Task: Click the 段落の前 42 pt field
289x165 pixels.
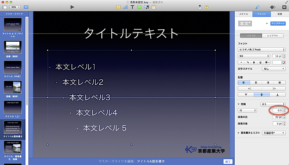Action: point(278,117)
